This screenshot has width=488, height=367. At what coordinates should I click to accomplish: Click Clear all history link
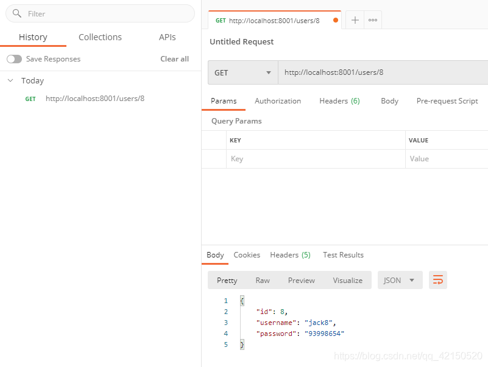pos(174,59)
